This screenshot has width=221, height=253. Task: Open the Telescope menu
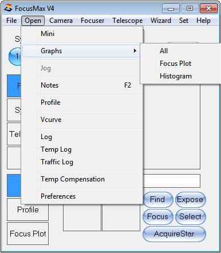pos(128,21)
